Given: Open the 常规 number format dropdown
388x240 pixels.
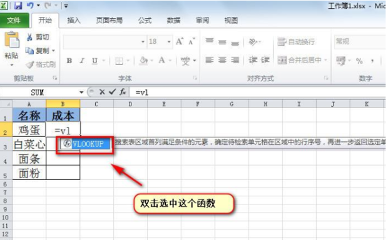Looking at the screenshot, I should [x=360, y=41].
